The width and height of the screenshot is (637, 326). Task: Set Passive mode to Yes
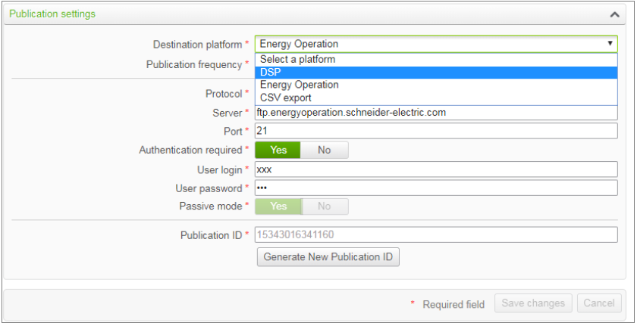click(278, 206)
